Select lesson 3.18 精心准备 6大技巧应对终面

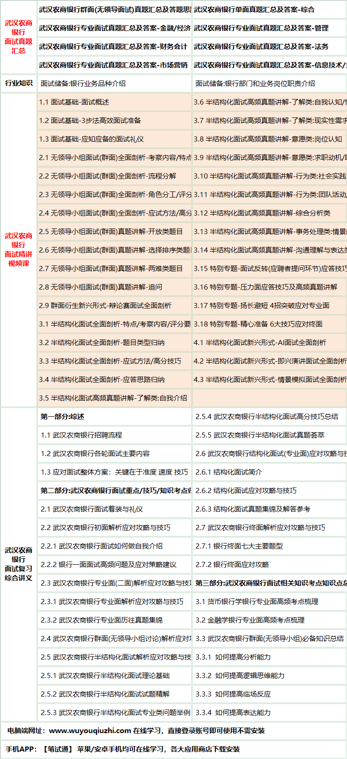[x=258, y=324]
